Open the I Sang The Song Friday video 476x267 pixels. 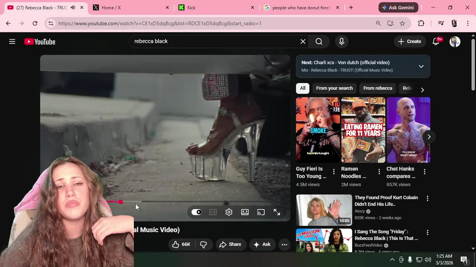pyautogui.click(x=386, y=235)
